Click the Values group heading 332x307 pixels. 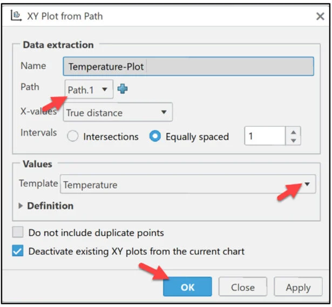[x=37, y=163]
